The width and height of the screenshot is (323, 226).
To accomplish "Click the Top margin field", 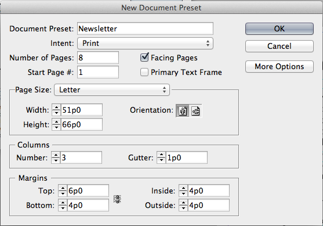I will 88,191.
